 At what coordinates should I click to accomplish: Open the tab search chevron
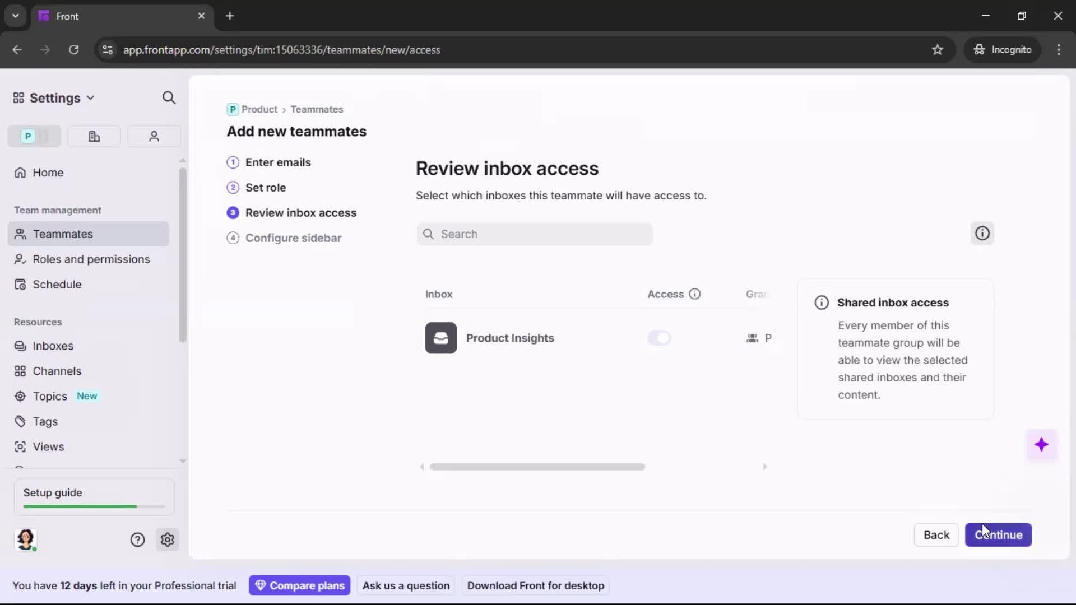point(15,16)
